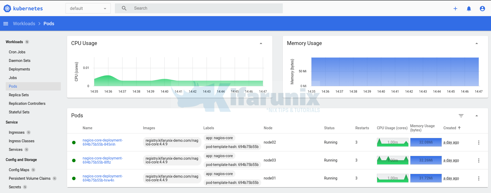
Task: Open actions menu for pod on node02
Action: 479,143
